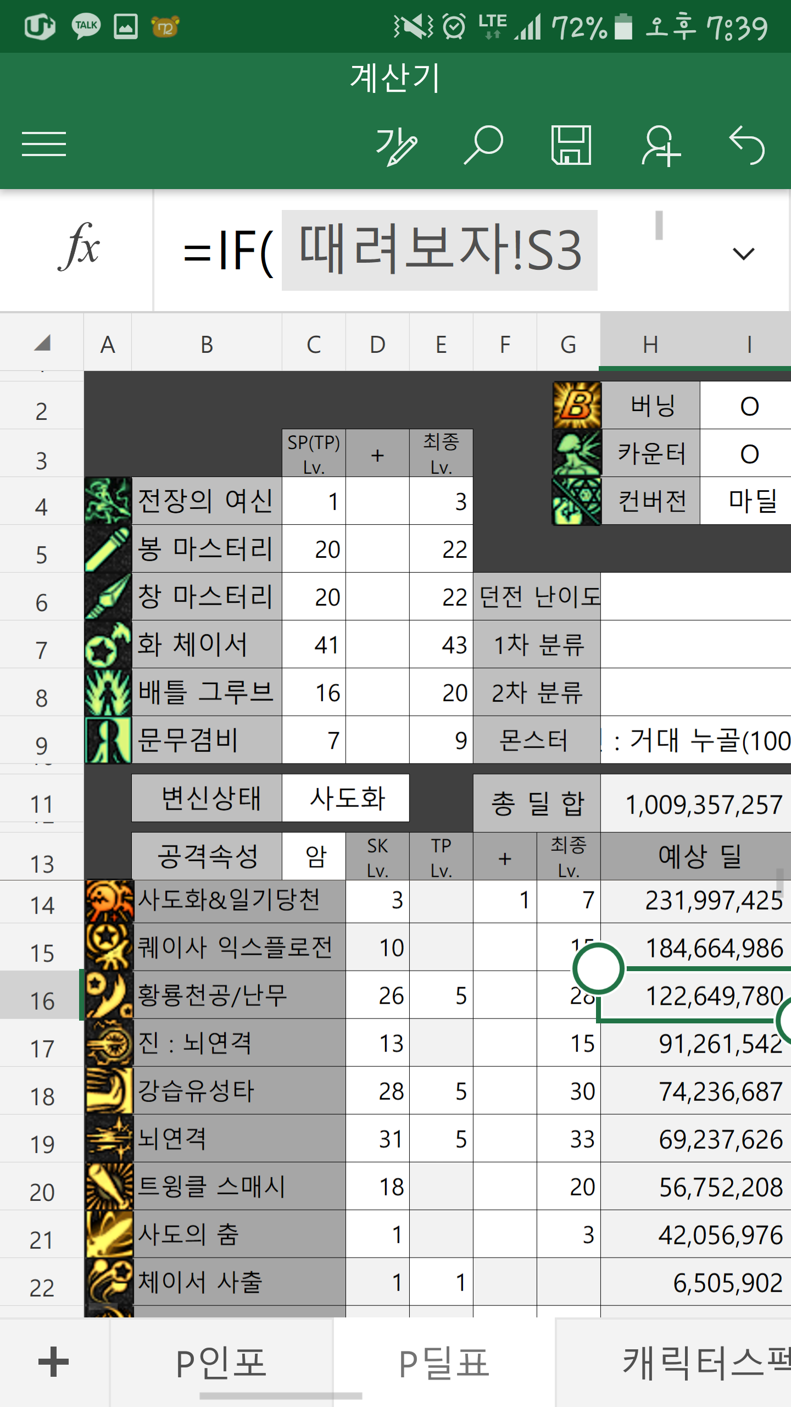Add a new sheet with plus button
Image resolution: width=791 pixels, height=1407 pixels.
[53, 1362]
